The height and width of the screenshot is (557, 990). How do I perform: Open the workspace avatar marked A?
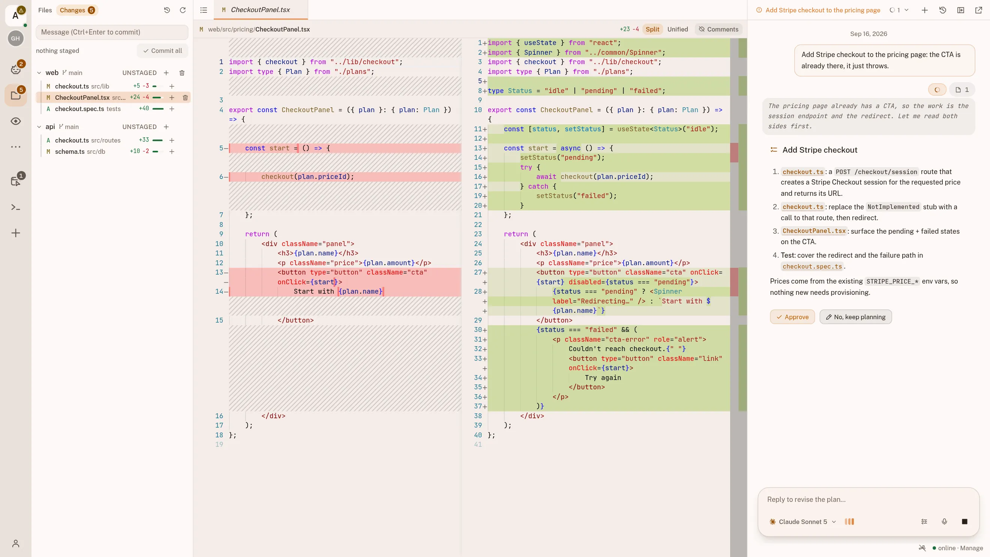pyautogui.click(x=15, y=16)
